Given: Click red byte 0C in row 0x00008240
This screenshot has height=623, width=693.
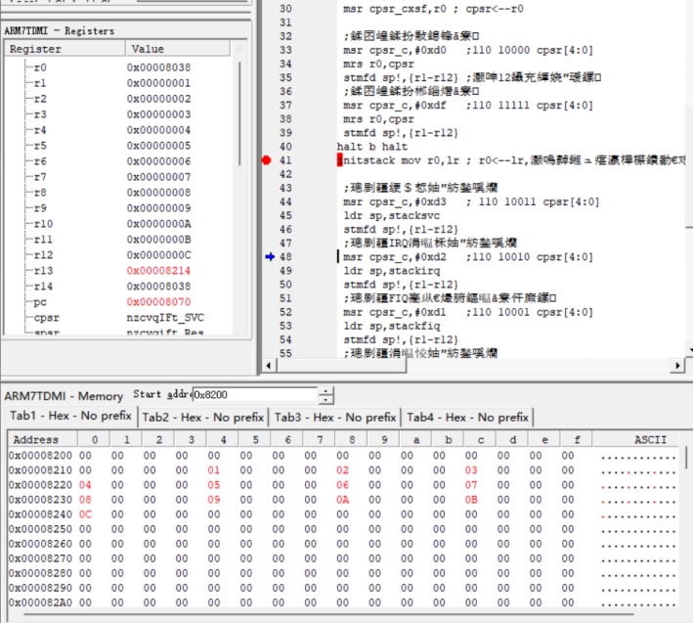Looking at the screenshot, I should click(x=85, y=514).
